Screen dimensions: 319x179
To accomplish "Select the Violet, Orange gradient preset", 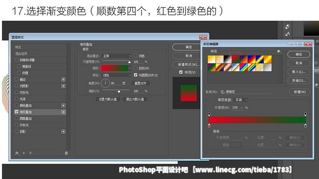I will (x=244, y=59).
